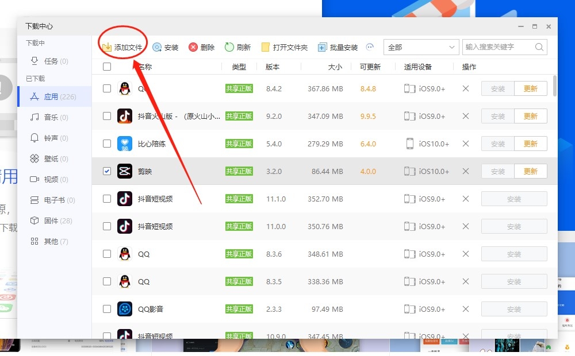Check the box for QQ 8.4.2
Screen dimensions: 575x356
tap(107, 88)
